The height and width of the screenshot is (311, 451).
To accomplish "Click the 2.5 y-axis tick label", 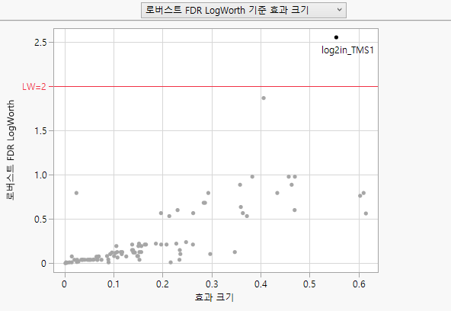I will click(40, 43).
